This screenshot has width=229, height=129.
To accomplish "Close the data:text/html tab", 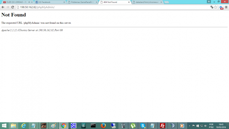I will click(x=161, y=2).
